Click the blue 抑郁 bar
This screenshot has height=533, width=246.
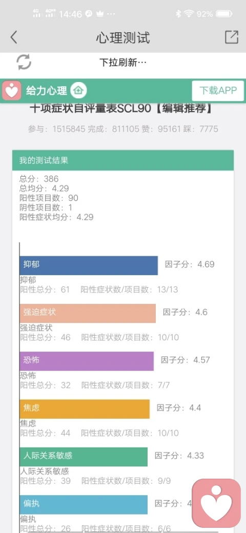tap(89, 265)
